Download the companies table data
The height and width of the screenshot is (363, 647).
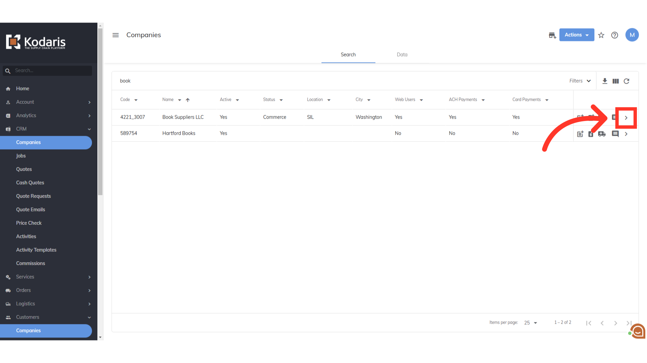pos(605,81)
